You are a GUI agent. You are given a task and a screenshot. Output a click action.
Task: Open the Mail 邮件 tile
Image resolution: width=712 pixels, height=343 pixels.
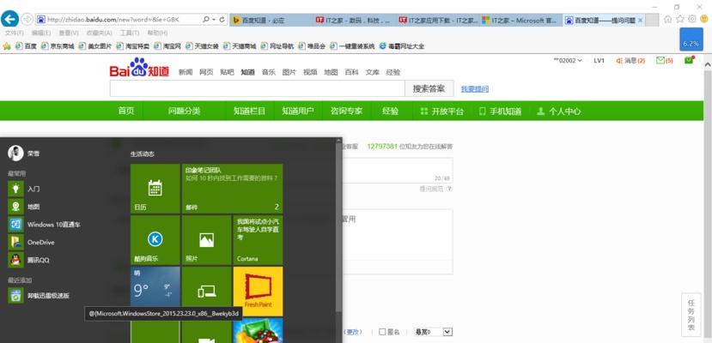tap(233, 189)
